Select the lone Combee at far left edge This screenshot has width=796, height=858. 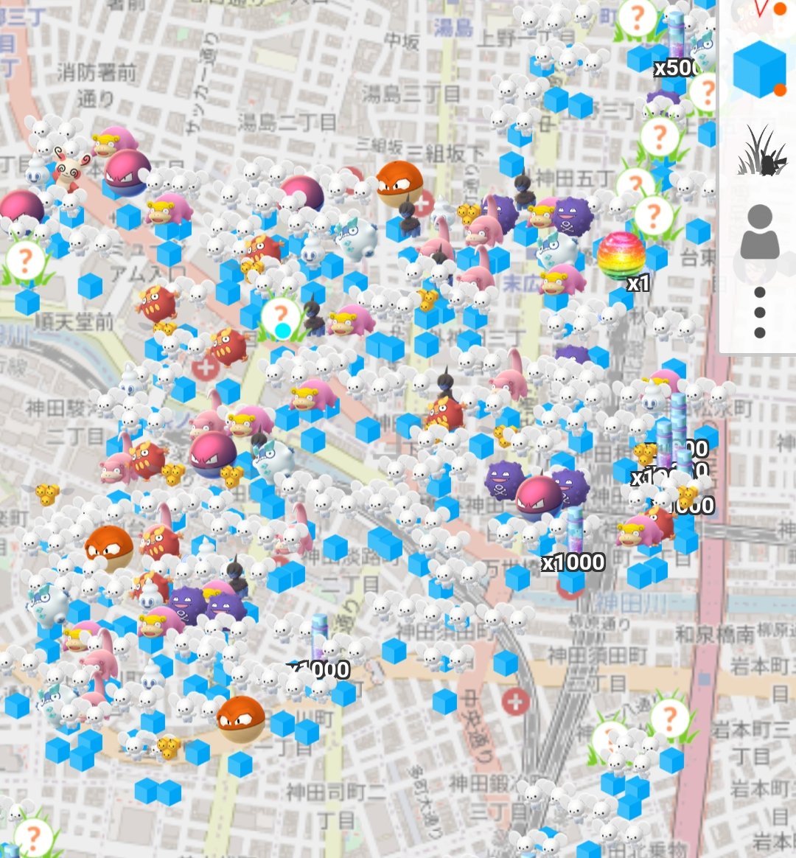tap(48, 494)
